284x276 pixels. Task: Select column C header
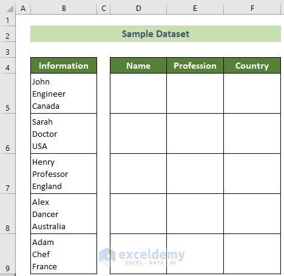click(104, 9)
